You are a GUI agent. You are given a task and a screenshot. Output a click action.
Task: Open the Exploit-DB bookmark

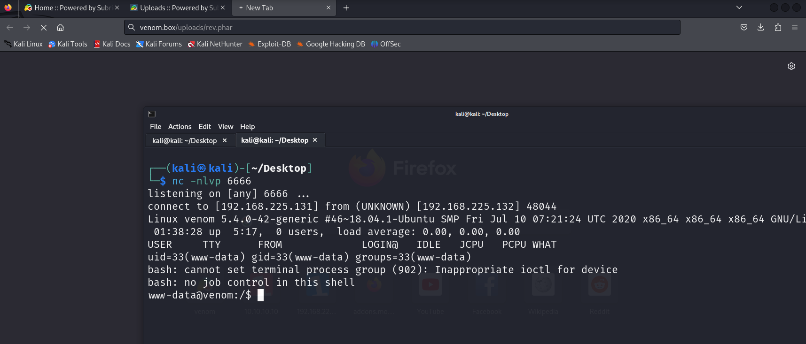click(x=269, y=44)
